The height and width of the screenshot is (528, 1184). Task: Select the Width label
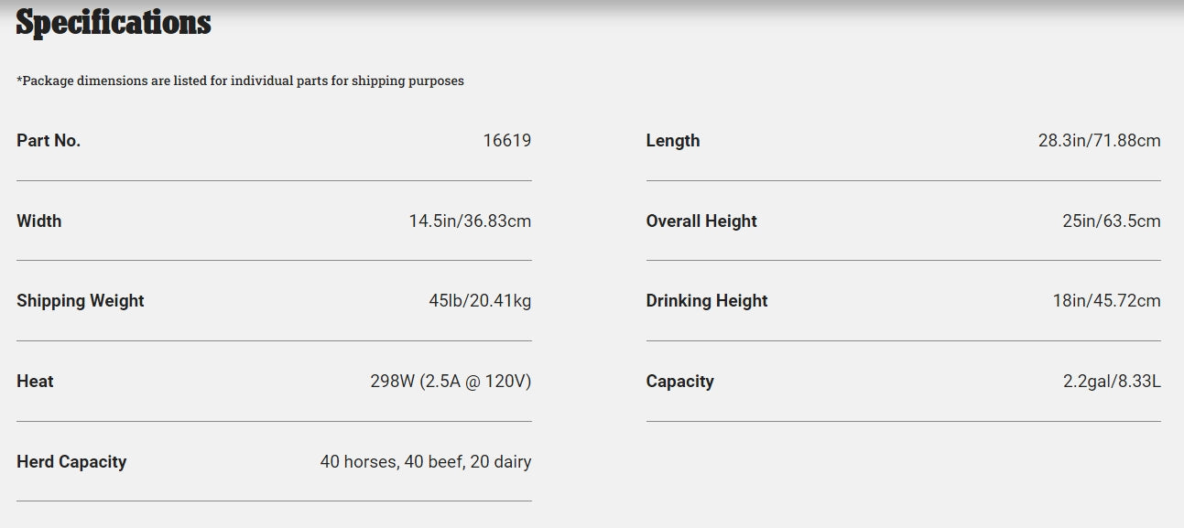[39, 221]
